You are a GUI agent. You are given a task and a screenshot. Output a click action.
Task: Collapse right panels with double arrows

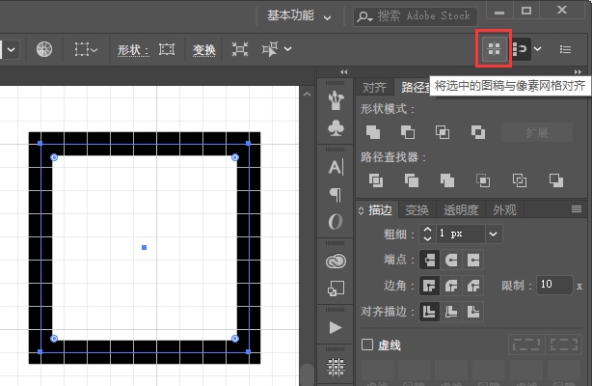(x=578, y=71)
